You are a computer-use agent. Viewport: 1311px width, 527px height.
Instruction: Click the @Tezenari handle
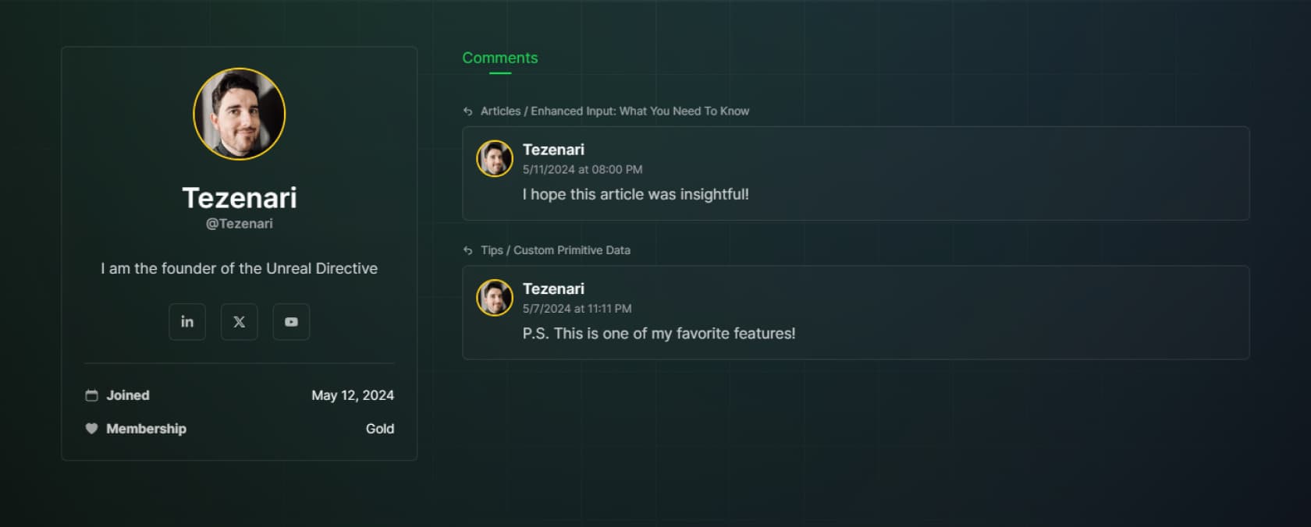pos(239,223)
